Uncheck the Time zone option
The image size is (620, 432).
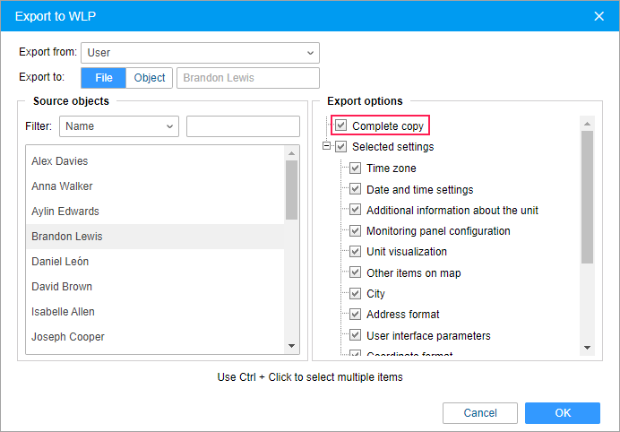pos(355,168)
